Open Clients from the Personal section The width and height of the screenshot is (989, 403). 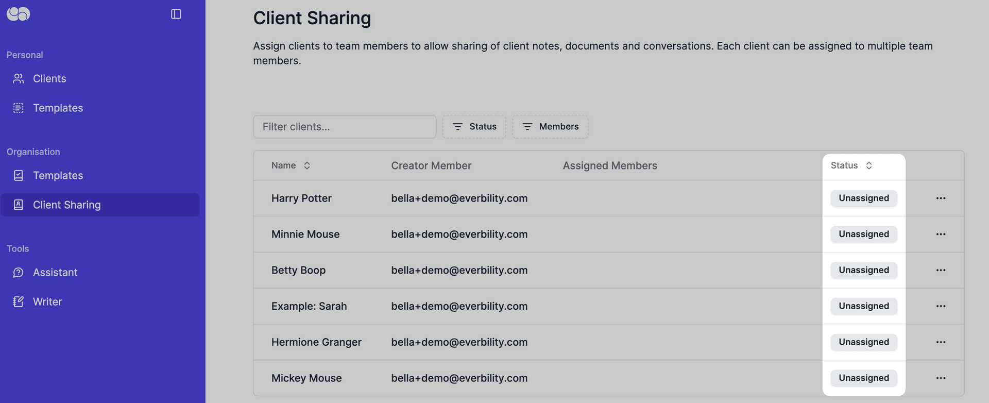click(49, 78)
